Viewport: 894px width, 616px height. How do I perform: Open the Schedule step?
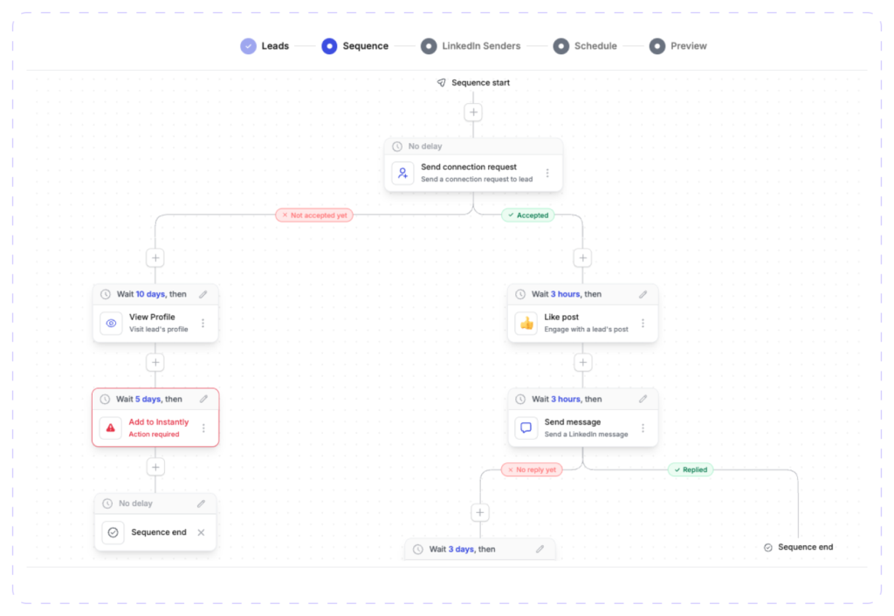pyautogui.click(x=585, y=46)
